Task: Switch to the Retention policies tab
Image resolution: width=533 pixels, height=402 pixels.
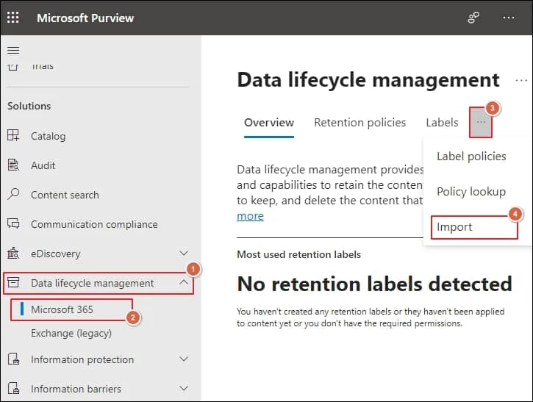Action: coord(359,123)
